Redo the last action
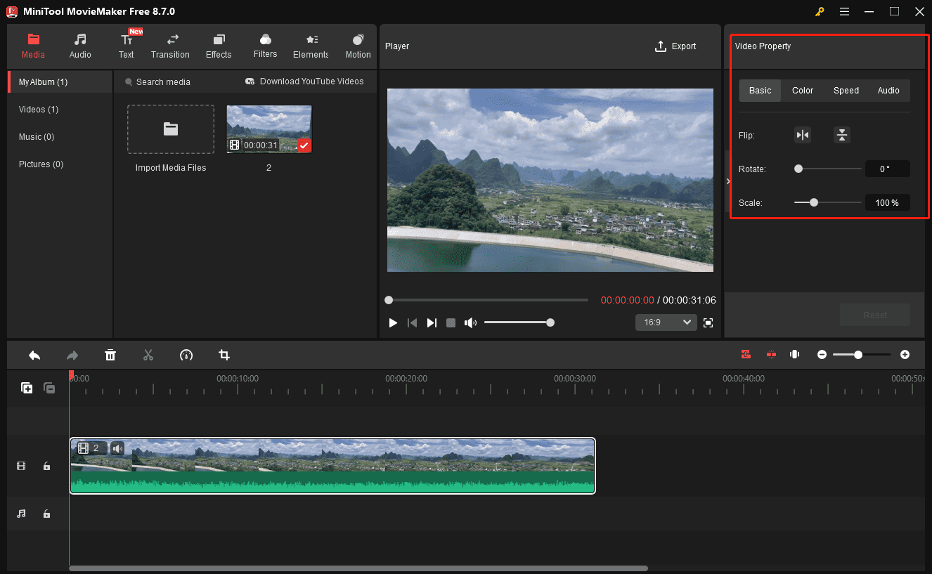Viewport: 932px width, 574px height. click(72, 355)
